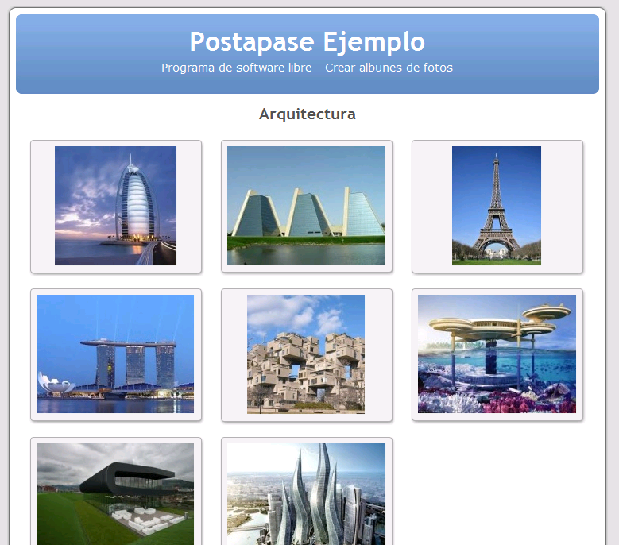The image size is (619, 545).
Task: Open the twisted skyscrapers rendering thumbnail
Action: (x=307, y=494)
